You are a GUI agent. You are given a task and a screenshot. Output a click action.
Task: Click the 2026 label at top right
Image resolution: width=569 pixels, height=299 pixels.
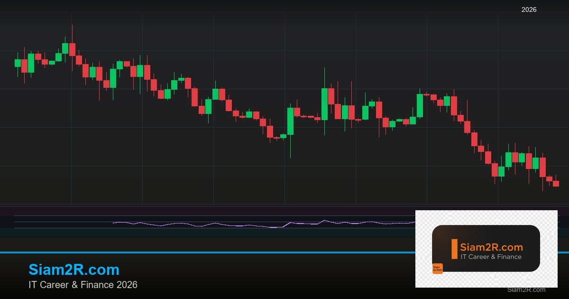click(x=529, y=9)
